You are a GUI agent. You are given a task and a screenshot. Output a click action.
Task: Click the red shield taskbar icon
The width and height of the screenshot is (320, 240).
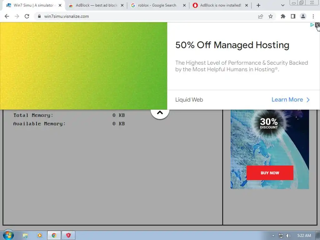pyautogui.click(x=68, y=236)
